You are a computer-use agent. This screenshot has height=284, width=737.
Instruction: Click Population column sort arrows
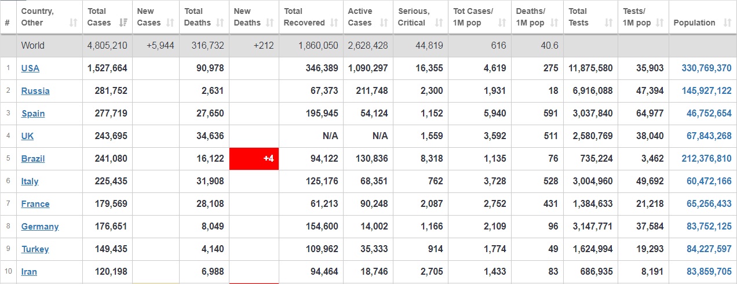(727, 23)
